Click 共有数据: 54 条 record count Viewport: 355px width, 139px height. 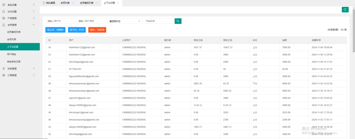[337, 29]
